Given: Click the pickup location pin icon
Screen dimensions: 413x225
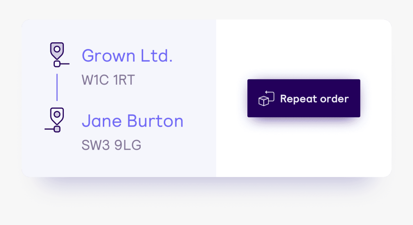Looking at the screenshot, I should click(x=57, y=51).
